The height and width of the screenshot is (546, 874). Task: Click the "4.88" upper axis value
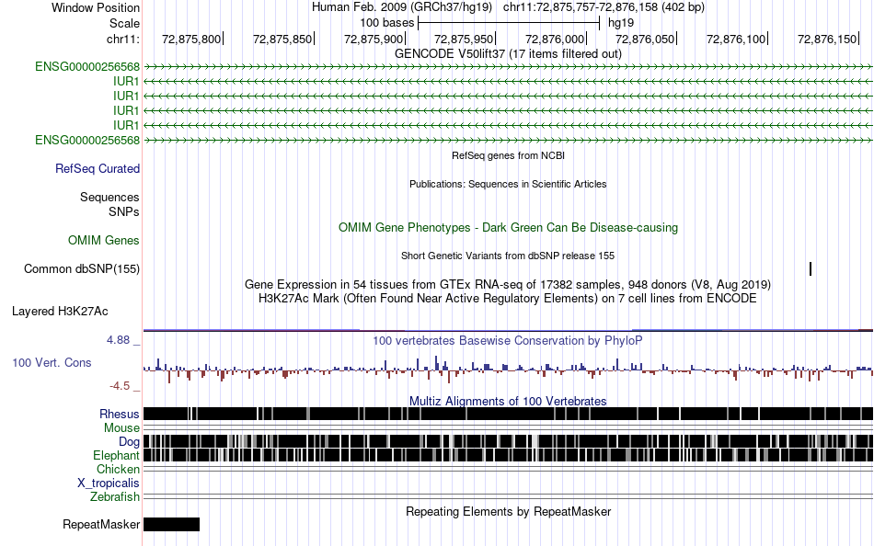click(x=118, y=340)
